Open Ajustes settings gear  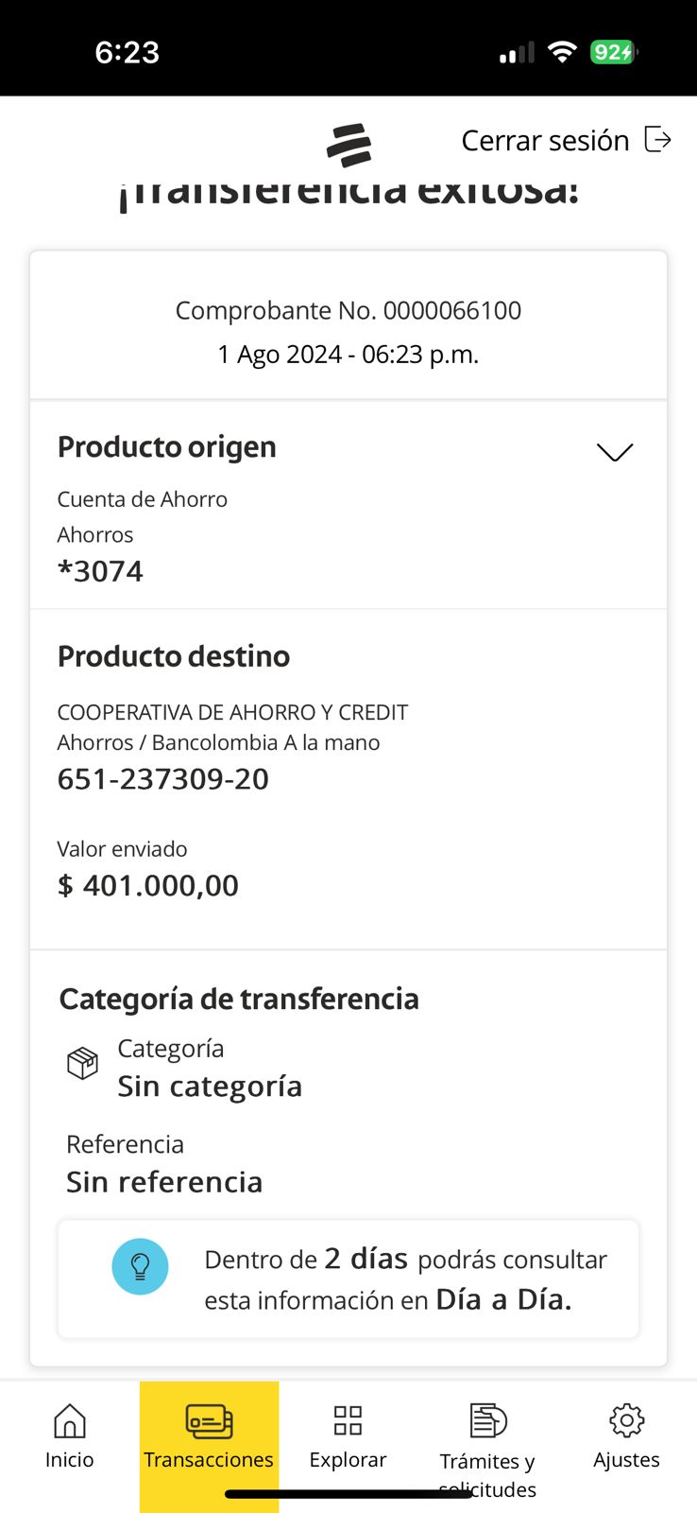pos(626,1435)
